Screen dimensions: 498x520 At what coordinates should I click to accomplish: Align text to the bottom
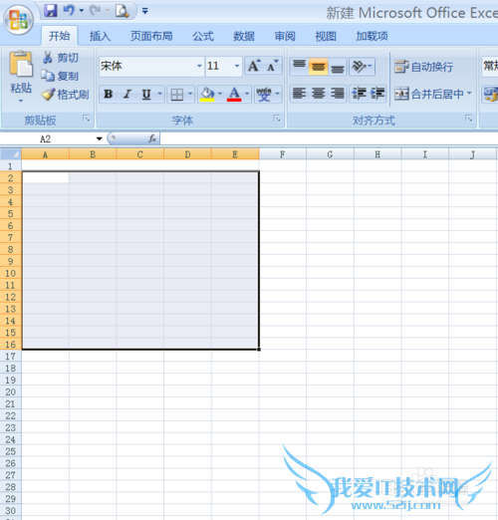(338, 67)
